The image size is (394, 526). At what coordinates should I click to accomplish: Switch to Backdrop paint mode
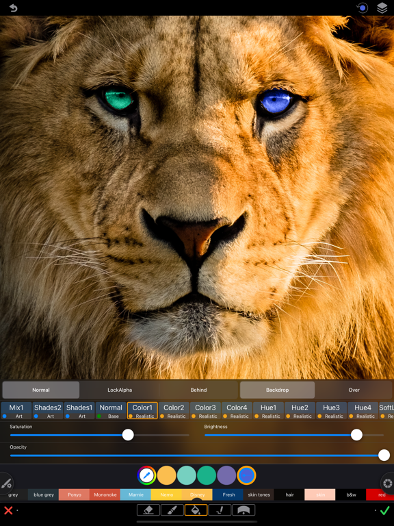[278, 390]
